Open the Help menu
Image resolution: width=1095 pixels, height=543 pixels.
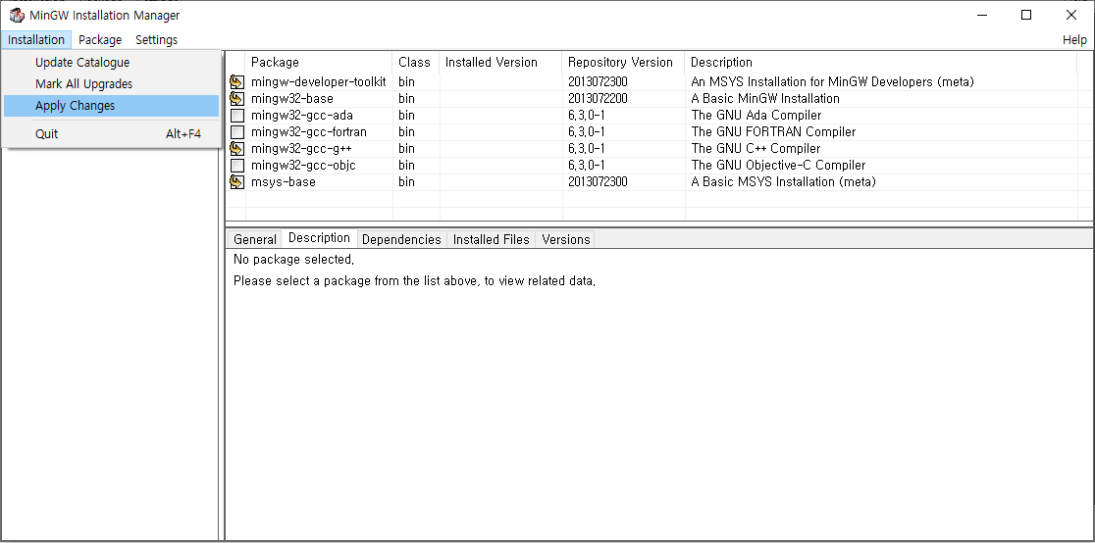tap(1074, 40)
